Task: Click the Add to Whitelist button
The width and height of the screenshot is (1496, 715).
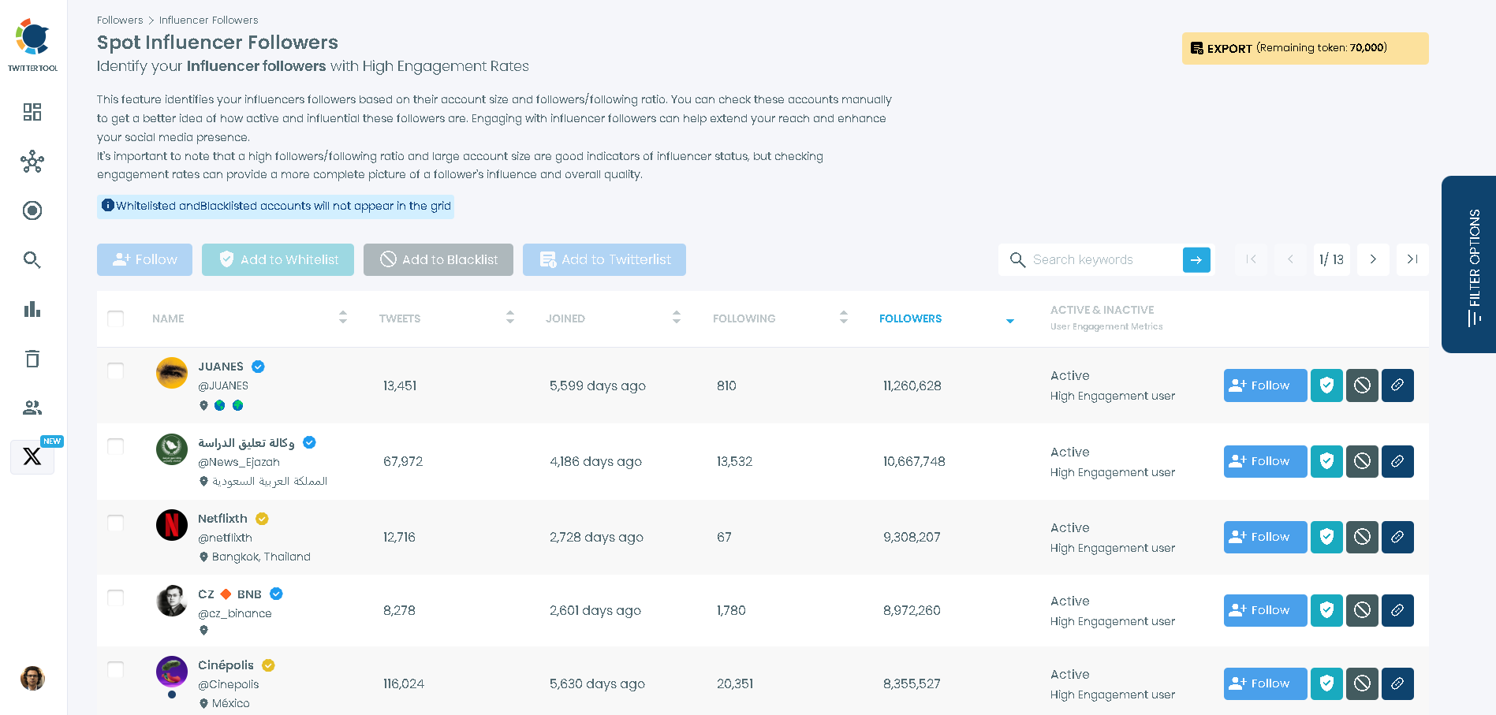Action: tap(278, 259)
